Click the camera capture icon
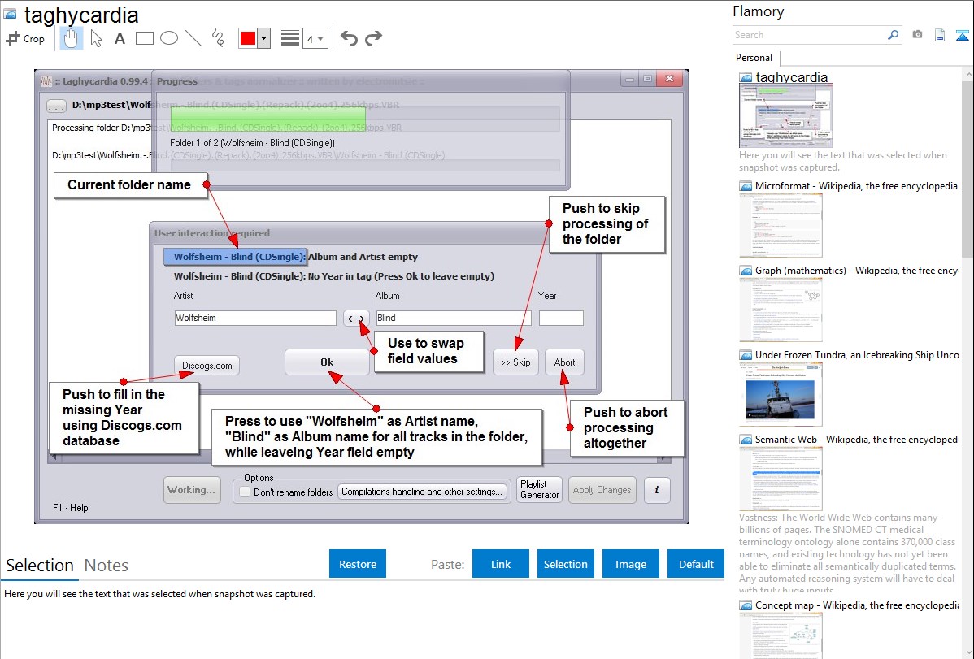The image size is (974, 659). (917, 35)
